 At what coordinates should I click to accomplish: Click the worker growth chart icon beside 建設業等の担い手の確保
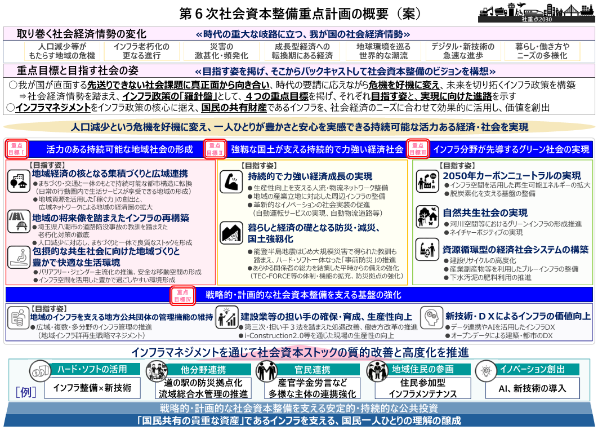pyautogui.click(x=227, y=317)
